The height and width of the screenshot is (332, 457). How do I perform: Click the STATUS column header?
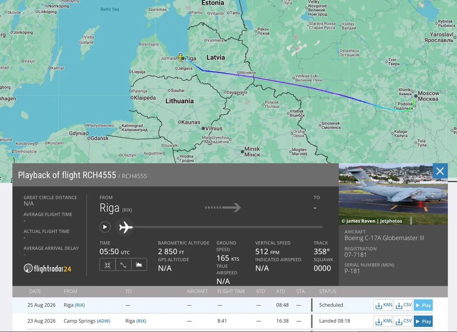tap(328, 291)
